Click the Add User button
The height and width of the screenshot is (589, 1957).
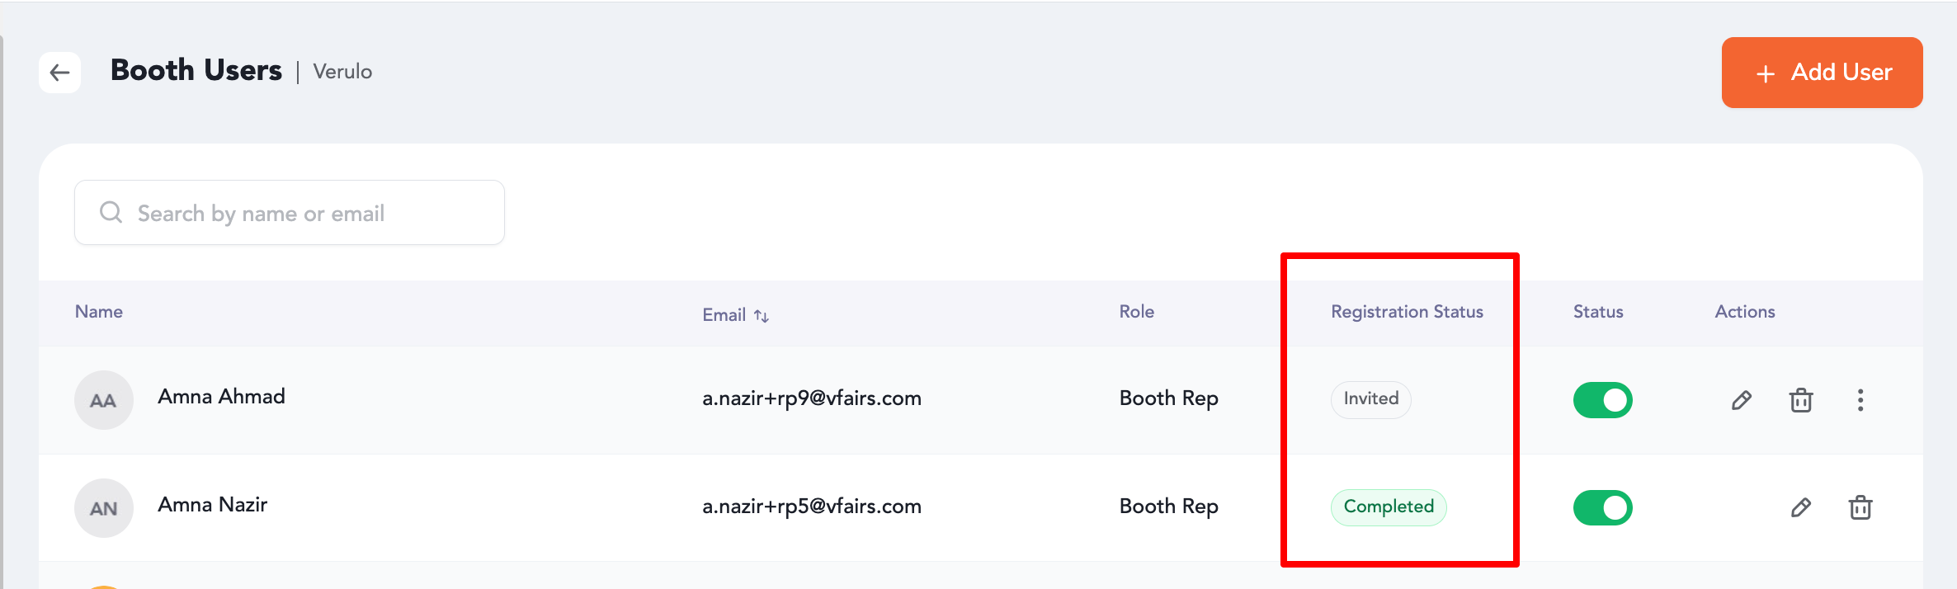(x=1822, y=73)
